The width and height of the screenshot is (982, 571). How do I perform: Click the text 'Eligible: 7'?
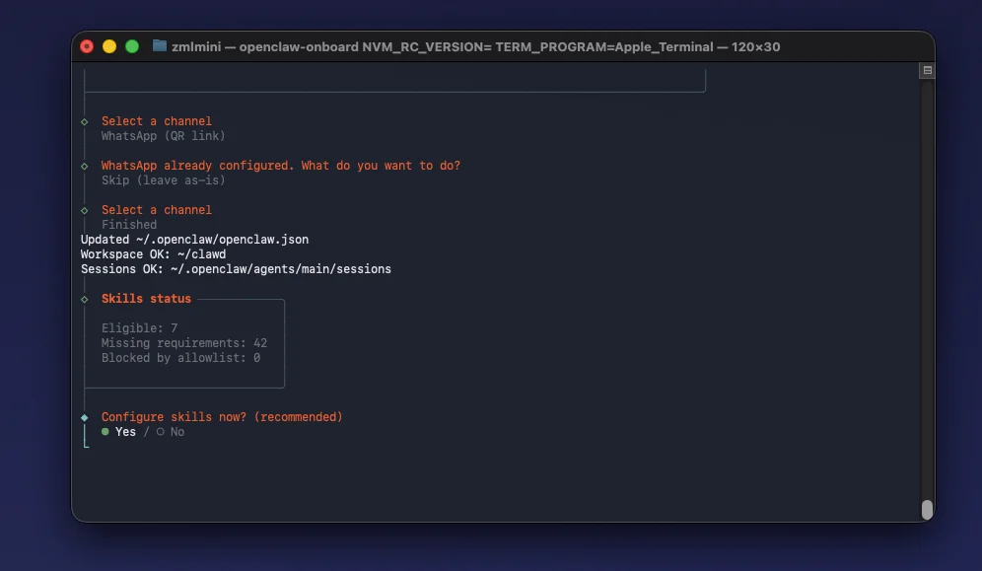(140, 328)
